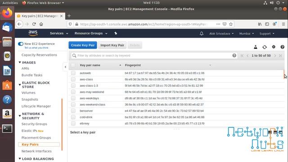This screenshot has width=288, height=162.
Task: Save page to Pocket icon
Action: tap(225, 24)
